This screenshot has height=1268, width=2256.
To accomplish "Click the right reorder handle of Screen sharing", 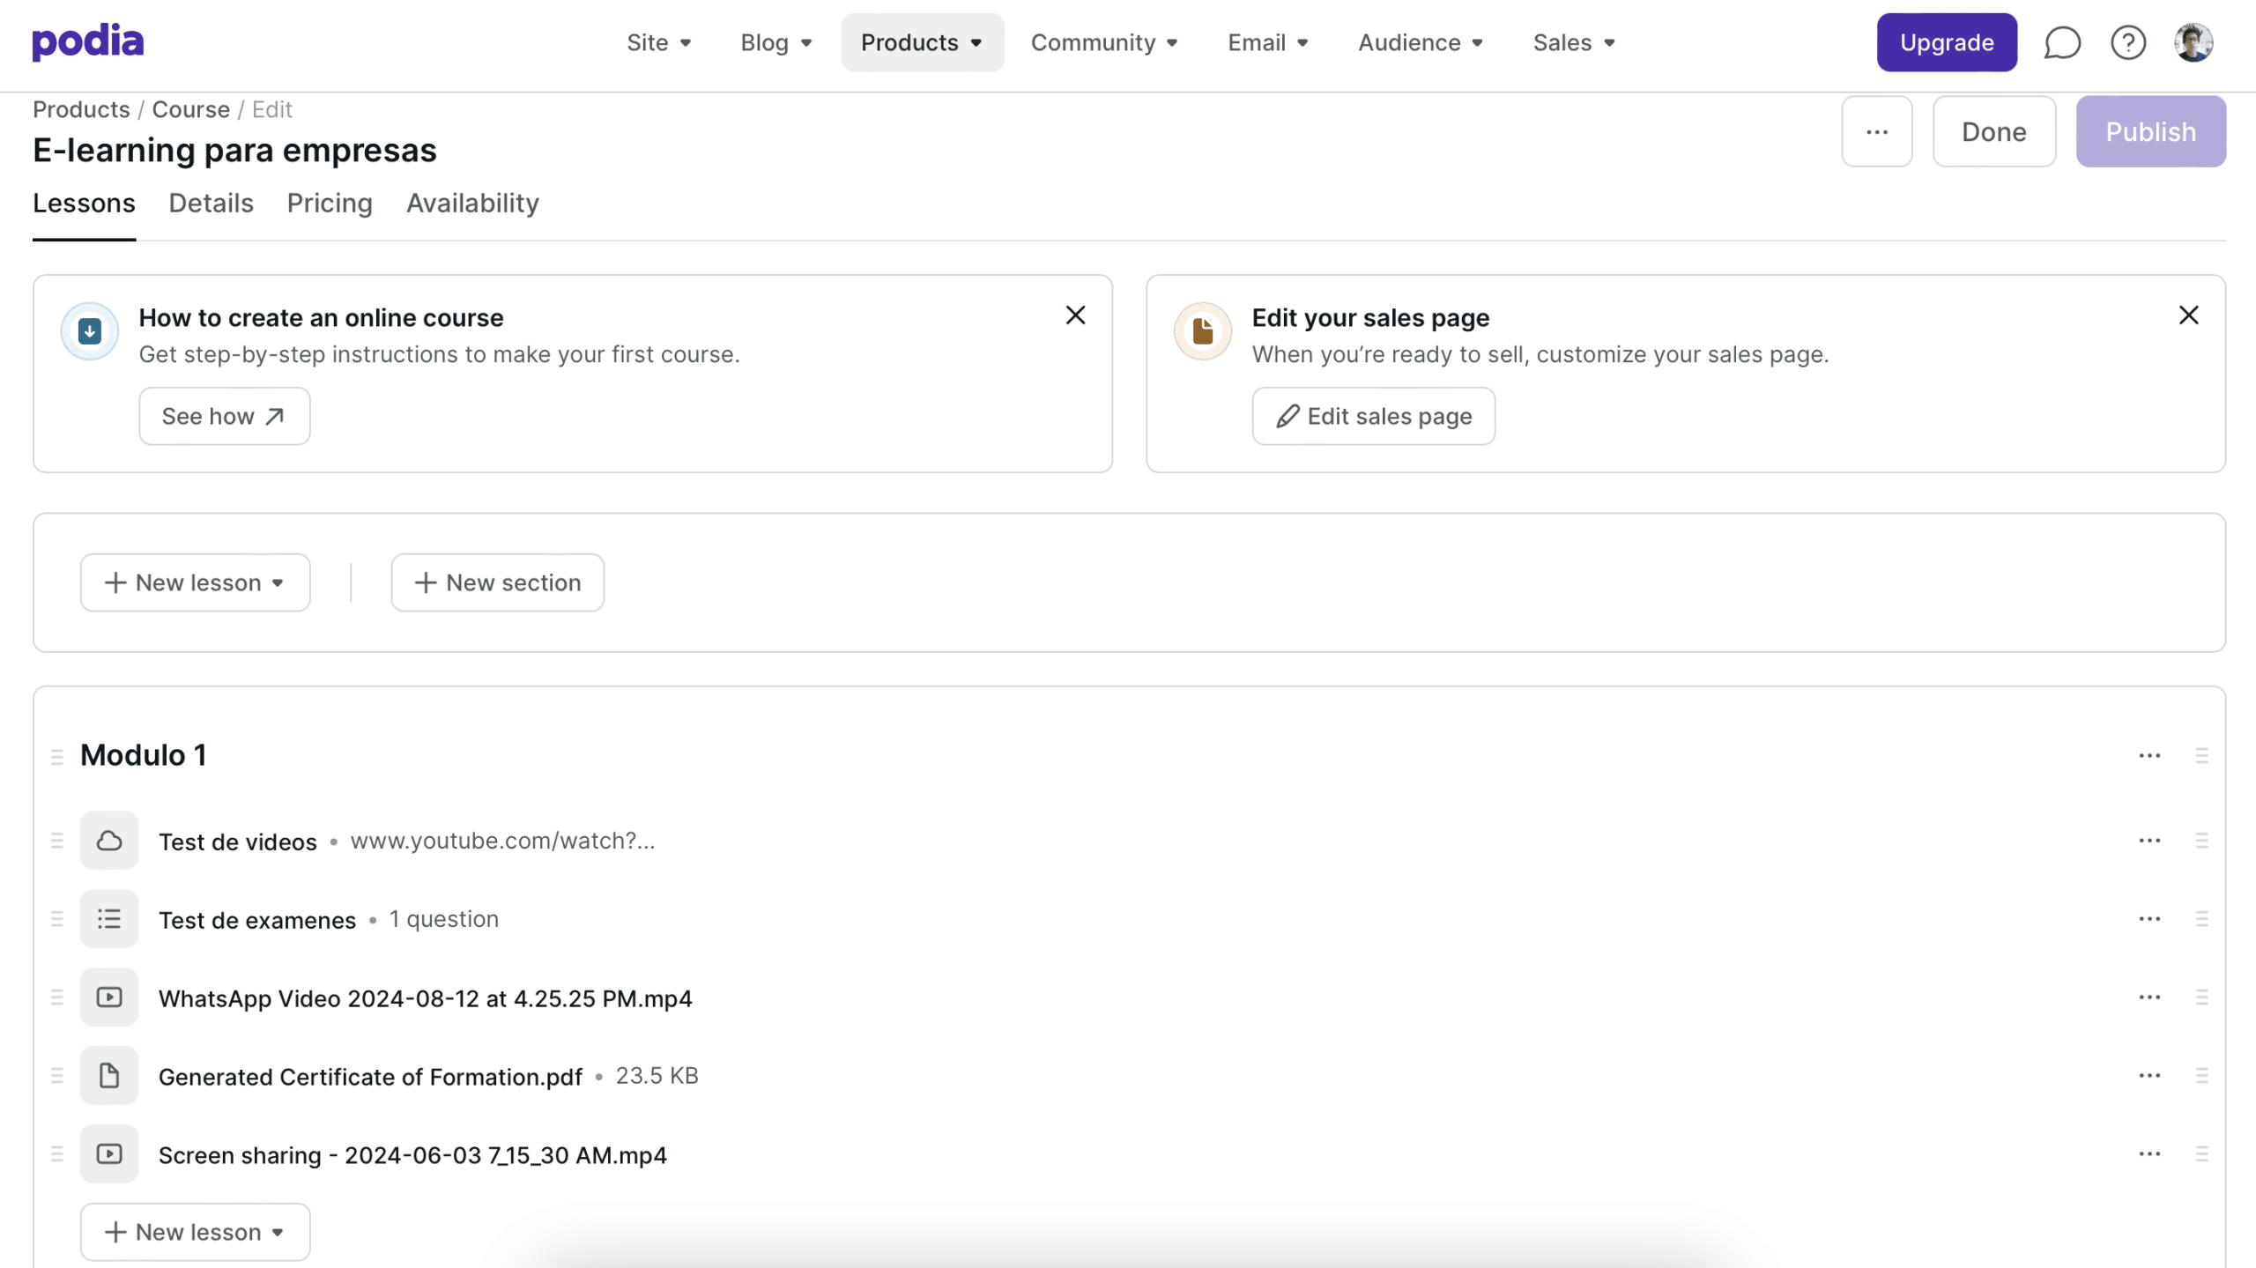I will [2202, 1154].
